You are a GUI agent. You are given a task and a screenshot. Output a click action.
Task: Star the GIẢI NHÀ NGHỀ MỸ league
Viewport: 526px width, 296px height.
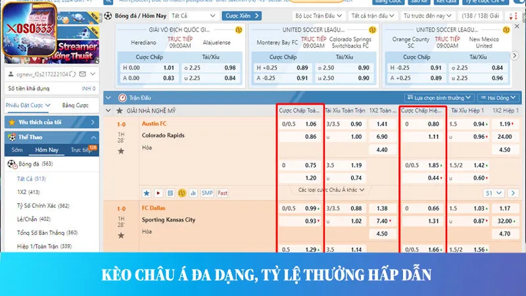[x=120, y=111]
